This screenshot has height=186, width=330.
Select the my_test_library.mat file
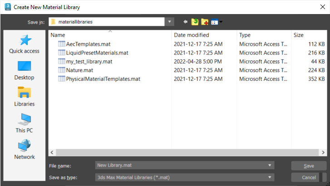pyautogui.click(x=89, y=61)
